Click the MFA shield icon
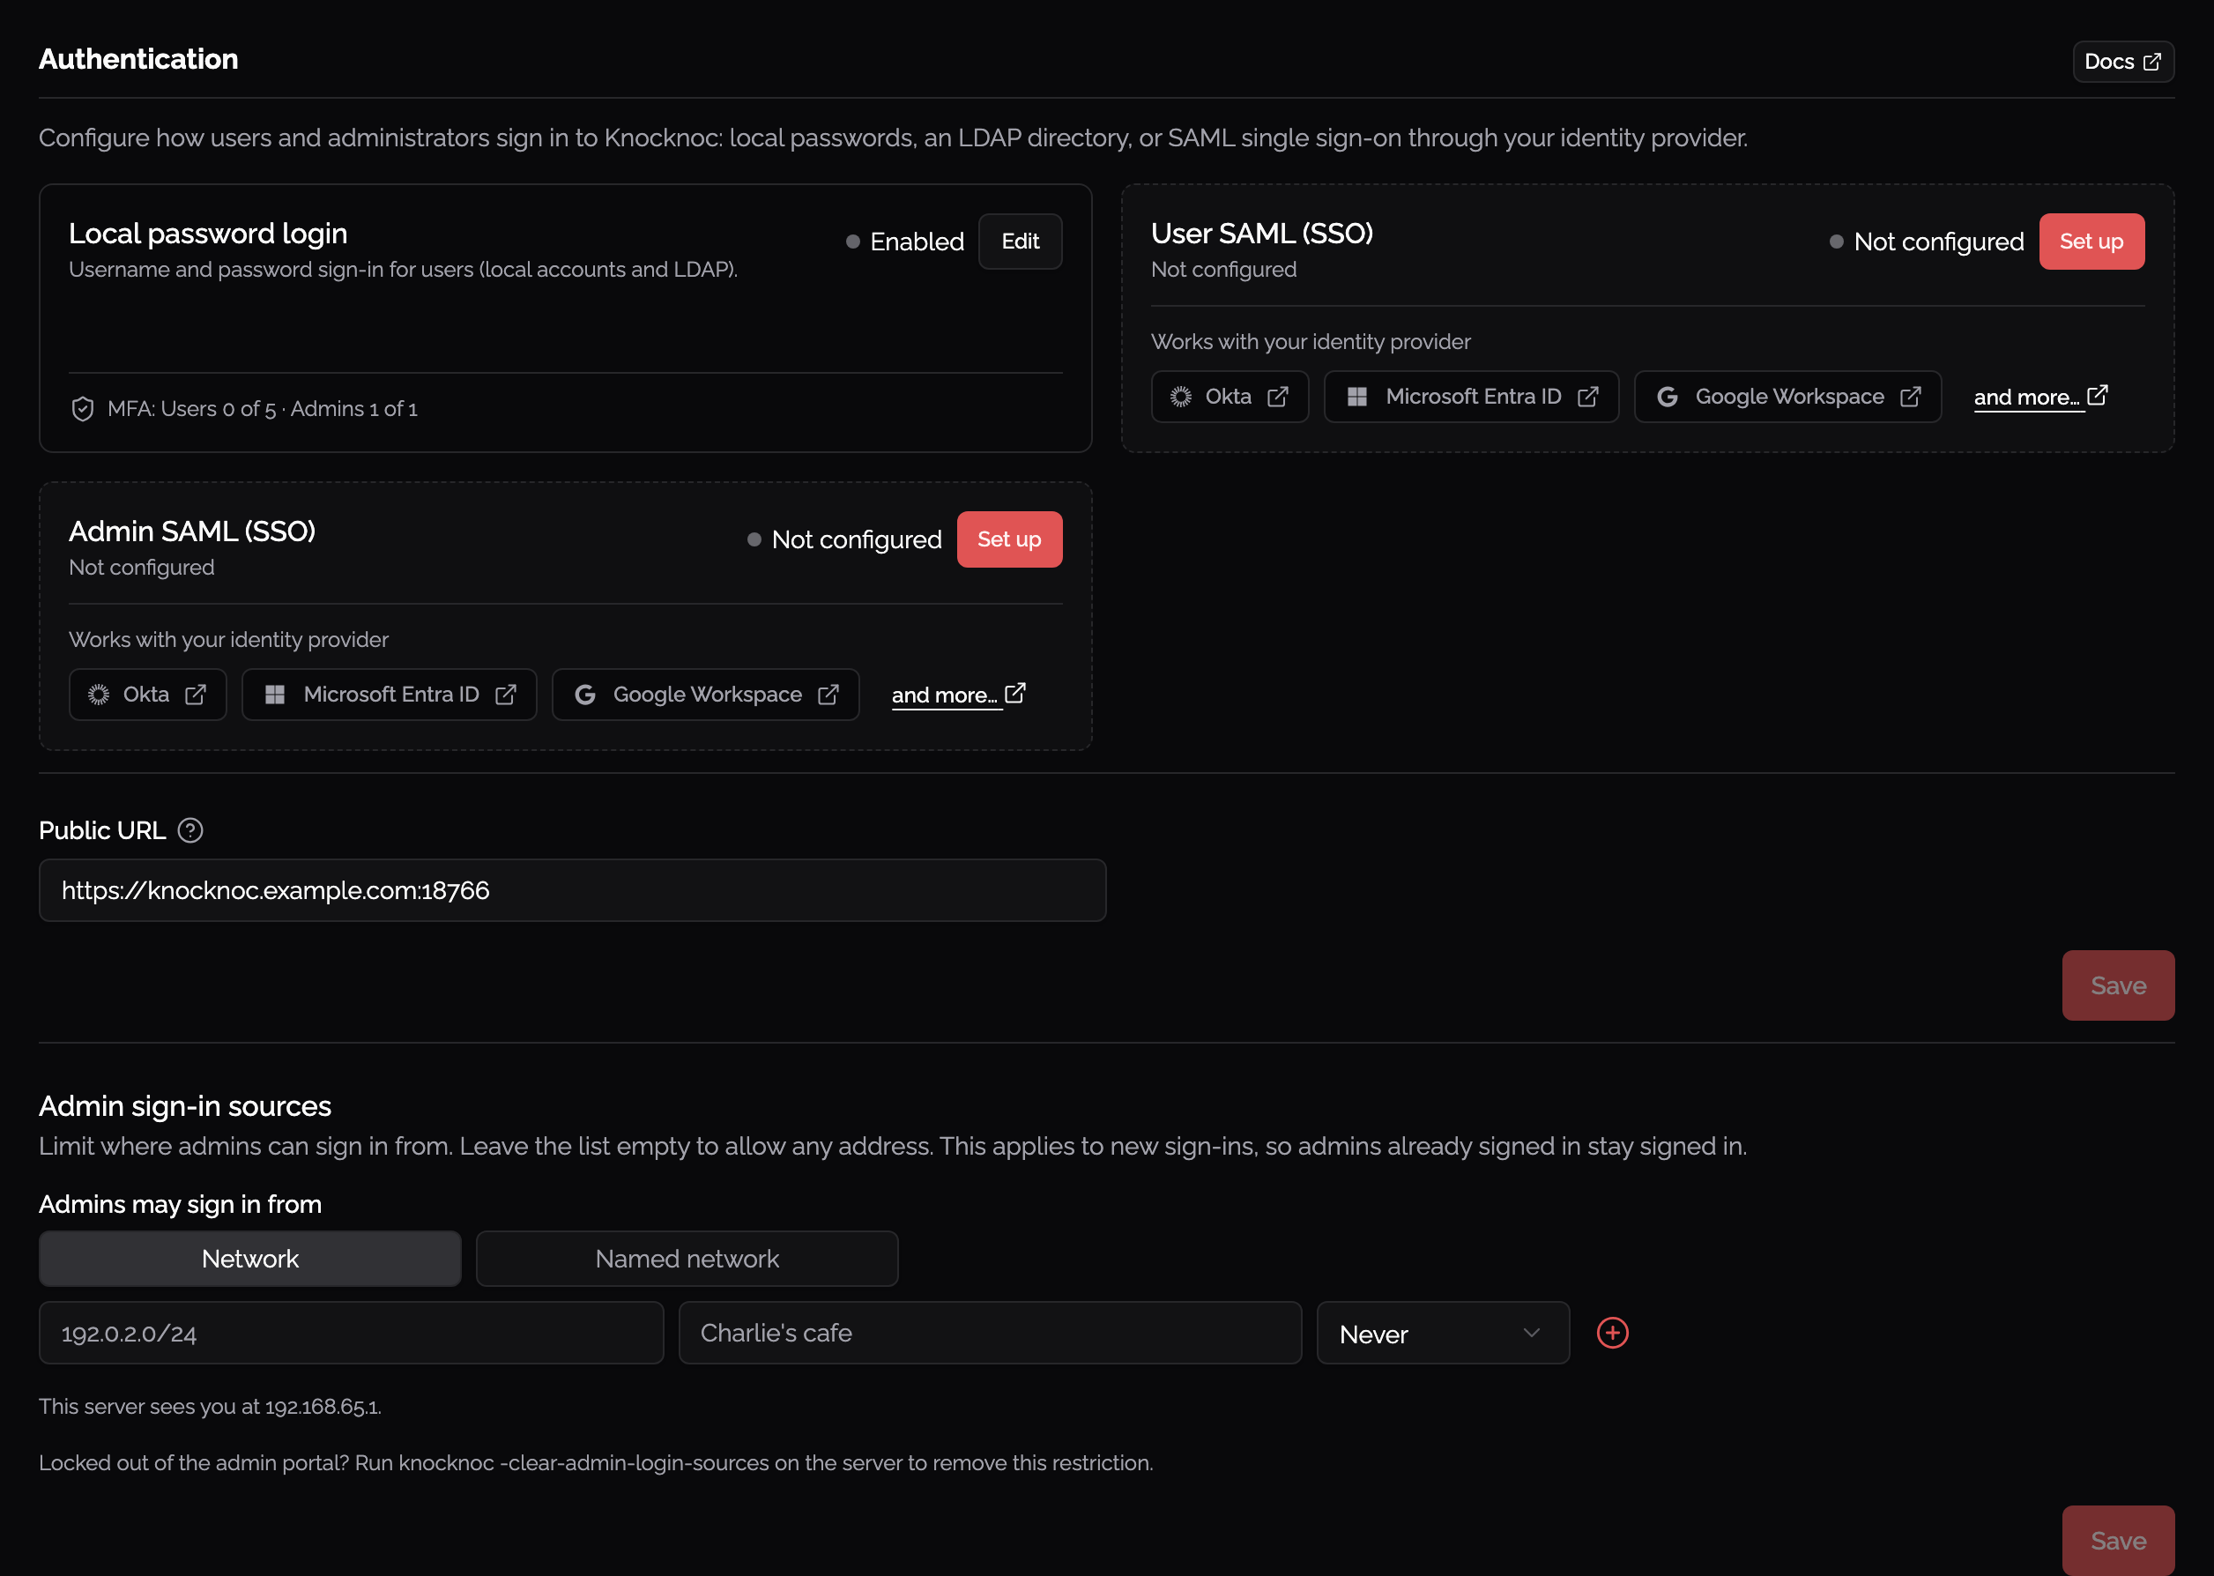This screenshot has width=2214, height=1576. [83, 409]
